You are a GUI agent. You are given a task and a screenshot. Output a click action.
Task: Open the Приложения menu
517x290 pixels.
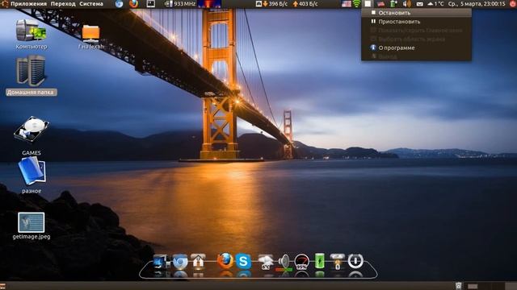[x=28, y=4]
